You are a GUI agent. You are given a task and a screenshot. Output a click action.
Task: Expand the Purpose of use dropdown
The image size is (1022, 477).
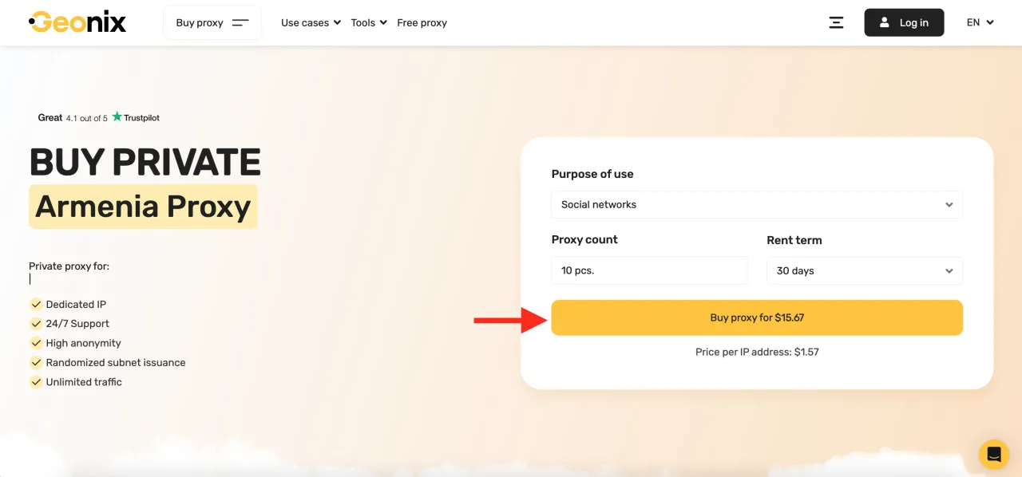[756, 204]
